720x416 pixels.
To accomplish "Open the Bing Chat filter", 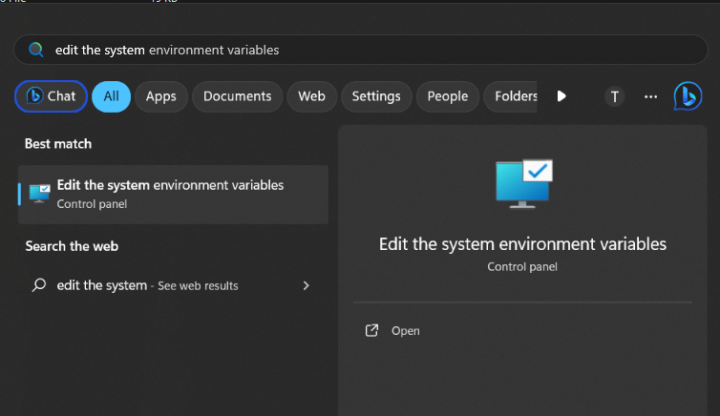I will click(51, 96).
